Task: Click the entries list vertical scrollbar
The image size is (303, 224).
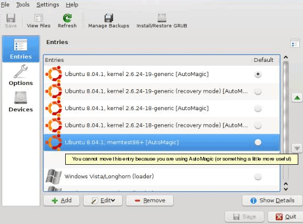Action: coord(286,121)
